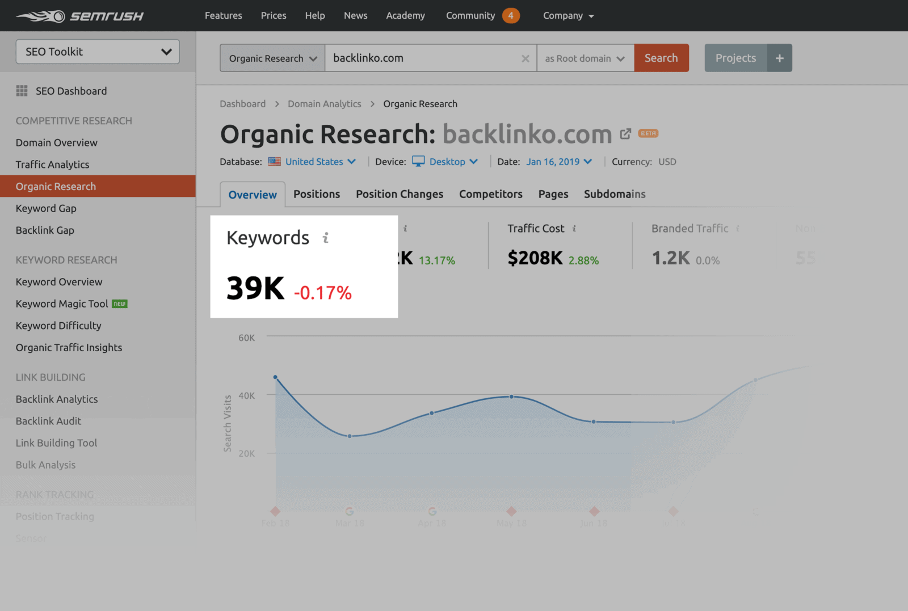Click the desktop device icon near Device
908x611 pixels.
[418, 161]
